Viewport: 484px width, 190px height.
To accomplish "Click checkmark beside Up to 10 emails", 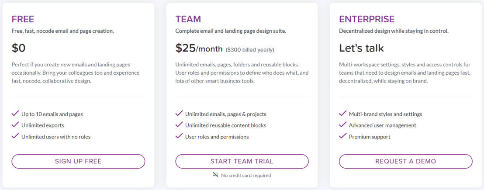I will coord(15,114).
